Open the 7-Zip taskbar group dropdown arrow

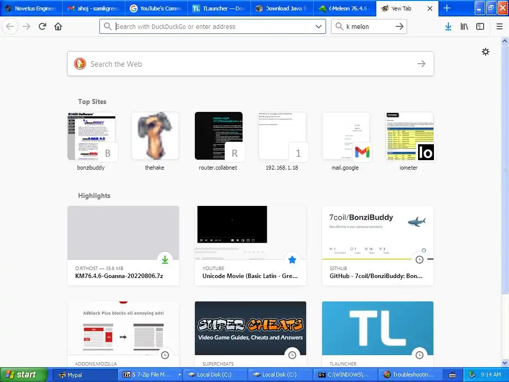(179, 375)
